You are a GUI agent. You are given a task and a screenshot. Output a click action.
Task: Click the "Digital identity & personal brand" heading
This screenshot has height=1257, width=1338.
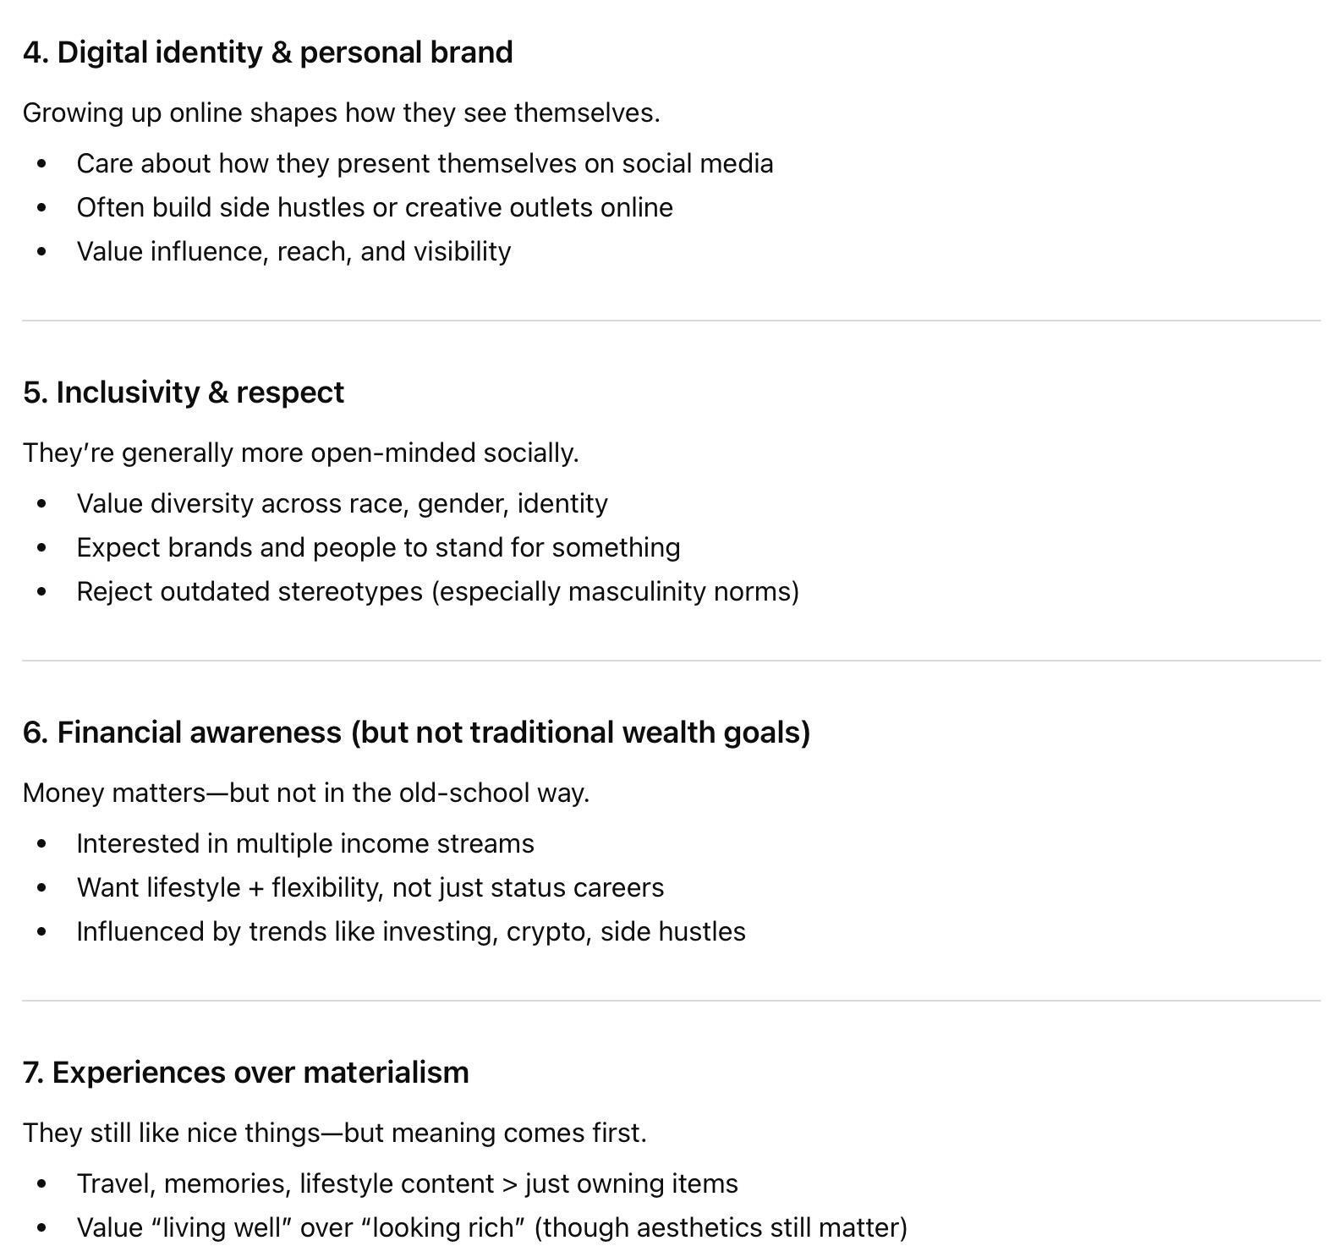click(x=267, y=52)
